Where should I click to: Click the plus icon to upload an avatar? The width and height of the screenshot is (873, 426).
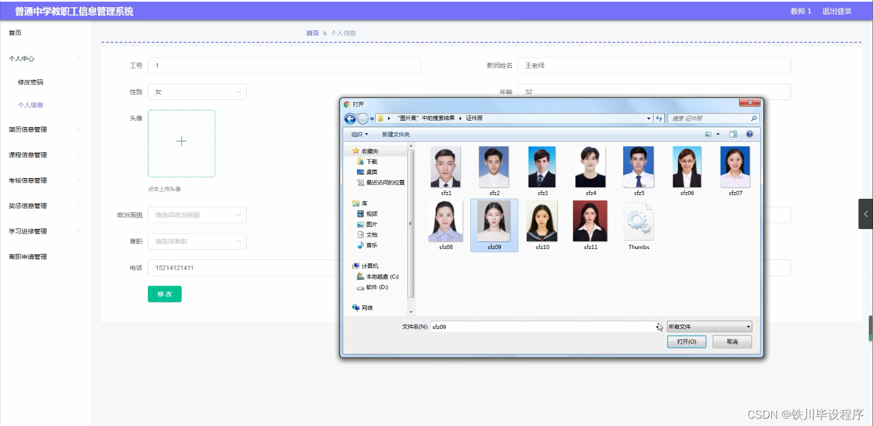click(181, 141)
